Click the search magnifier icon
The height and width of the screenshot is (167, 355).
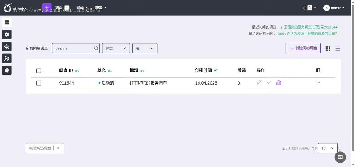click(x=96, y=48)
